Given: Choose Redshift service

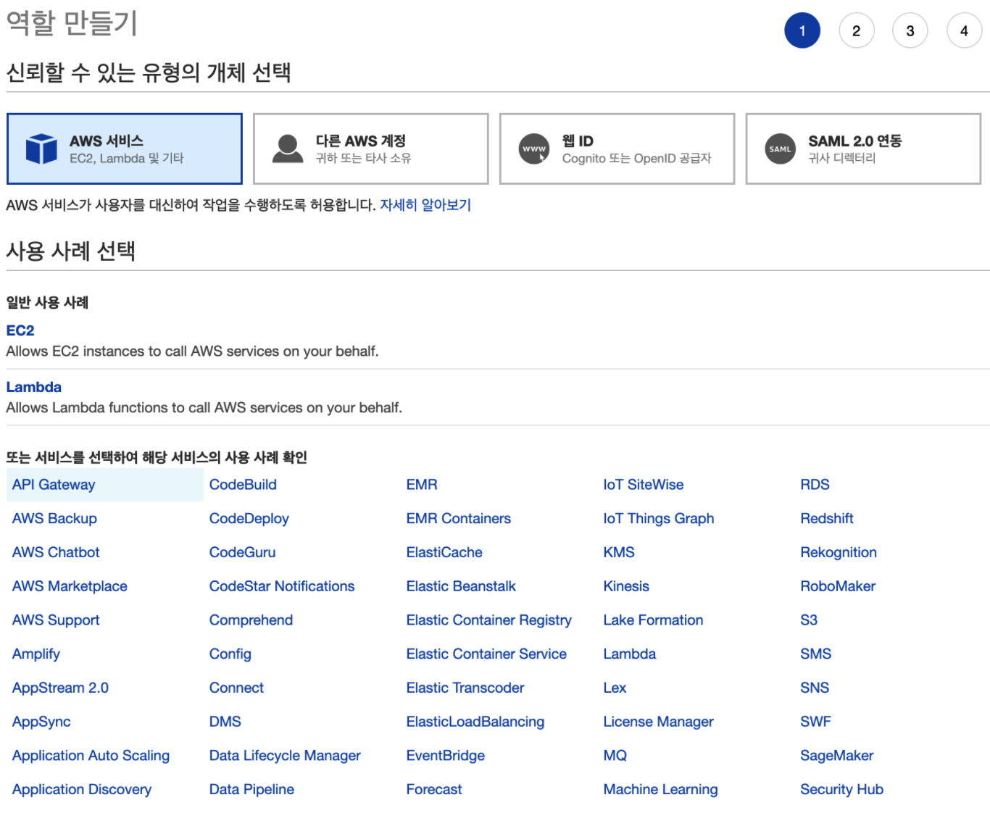Looking at the screenshot, I should click(x=827, y=519).
